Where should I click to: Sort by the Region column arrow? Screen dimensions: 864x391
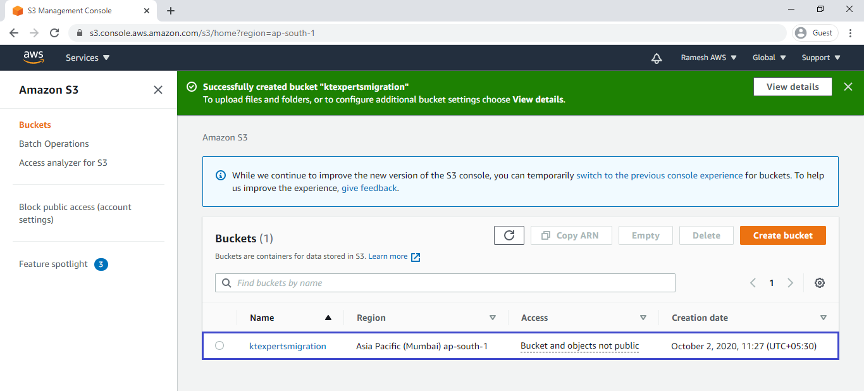point(493,318)
